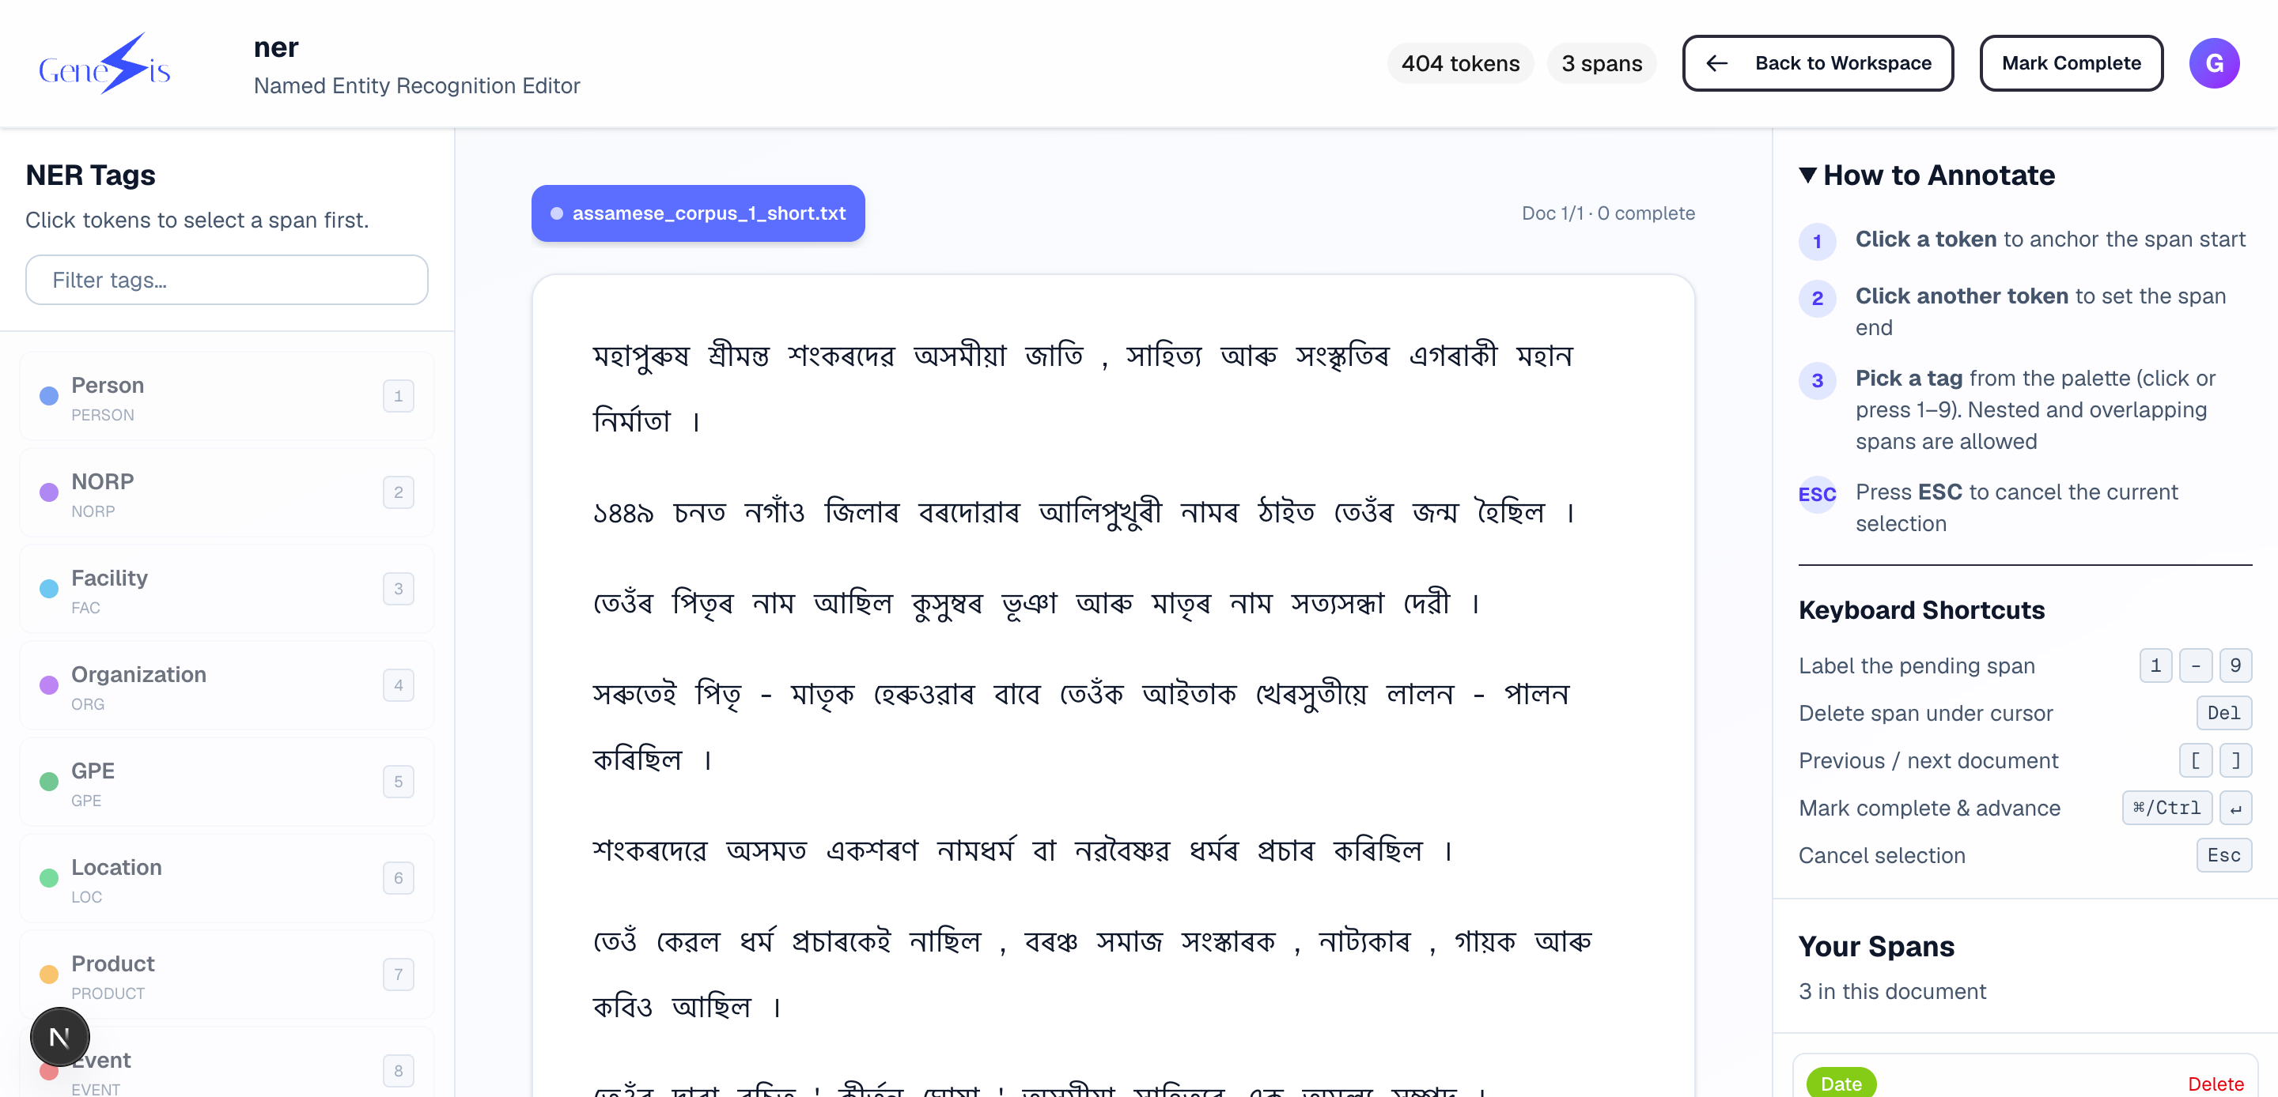
Task: Choose the Organization tag
Action: pos(226,685)
